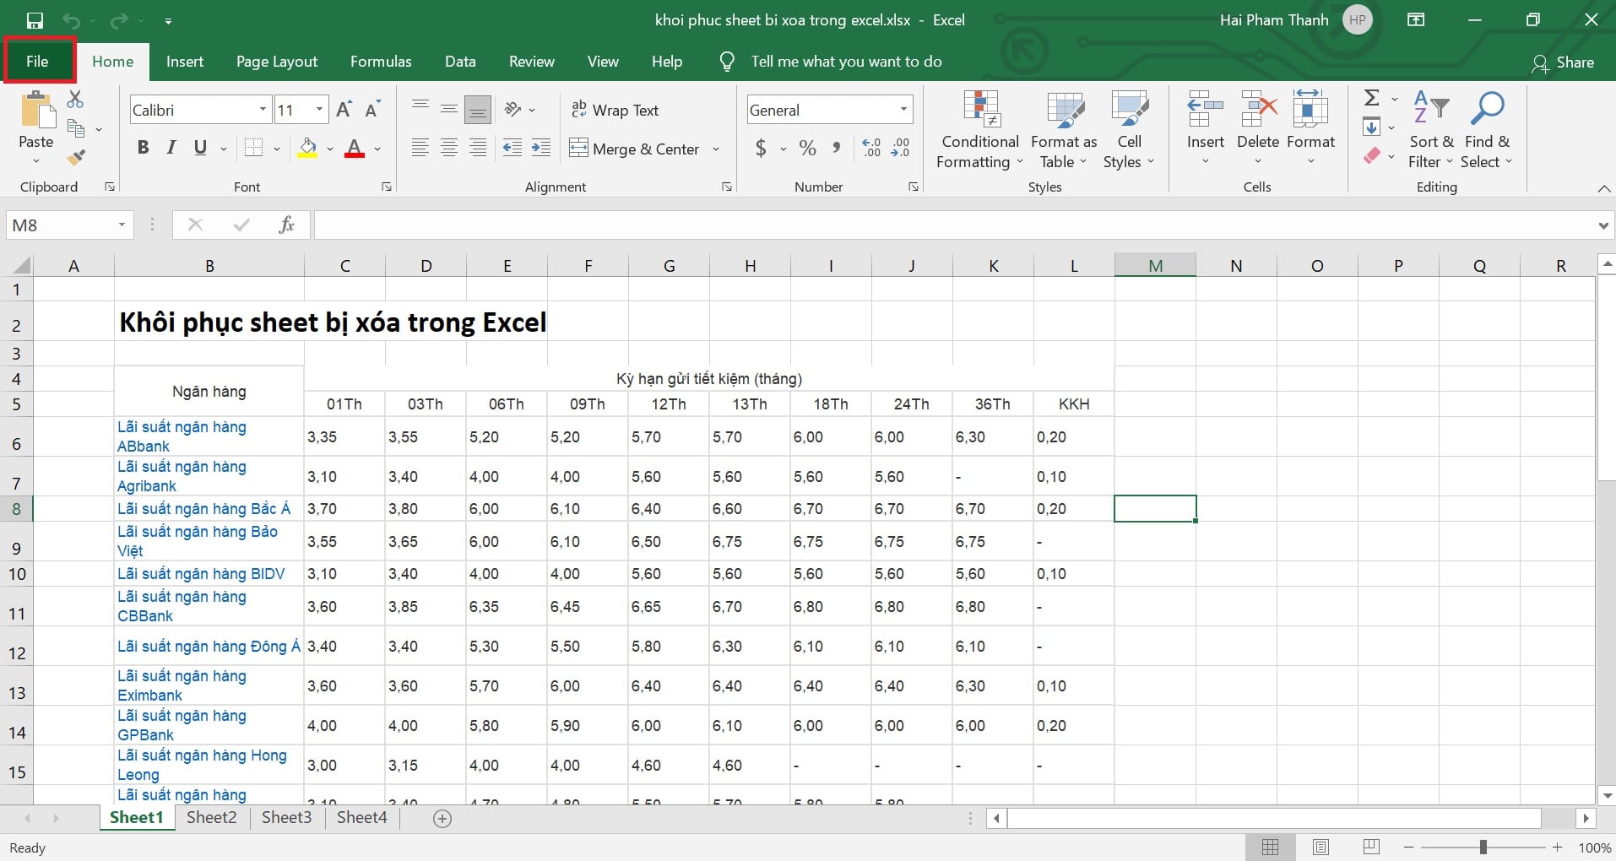Toggle Bottom Align vertical alignment

click(478, 109)
